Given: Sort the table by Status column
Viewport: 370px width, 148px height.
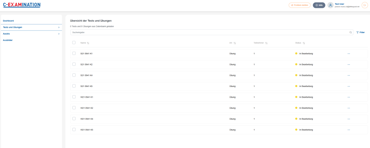Looking at the screenshot, I should [x=304, y=43].
